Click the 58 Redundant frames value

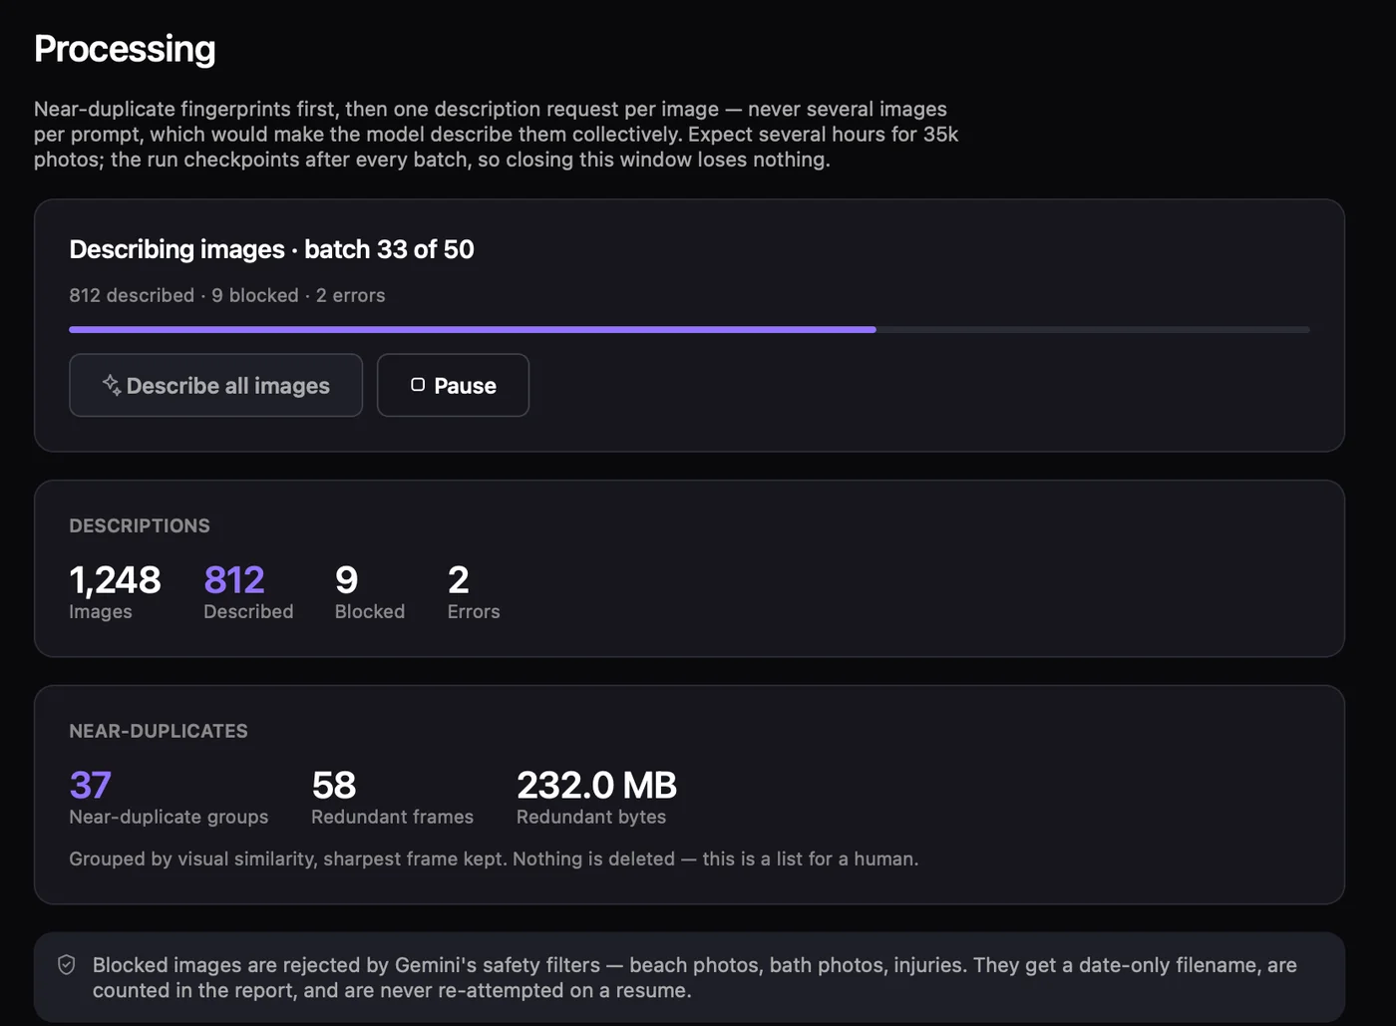[392, 797]
